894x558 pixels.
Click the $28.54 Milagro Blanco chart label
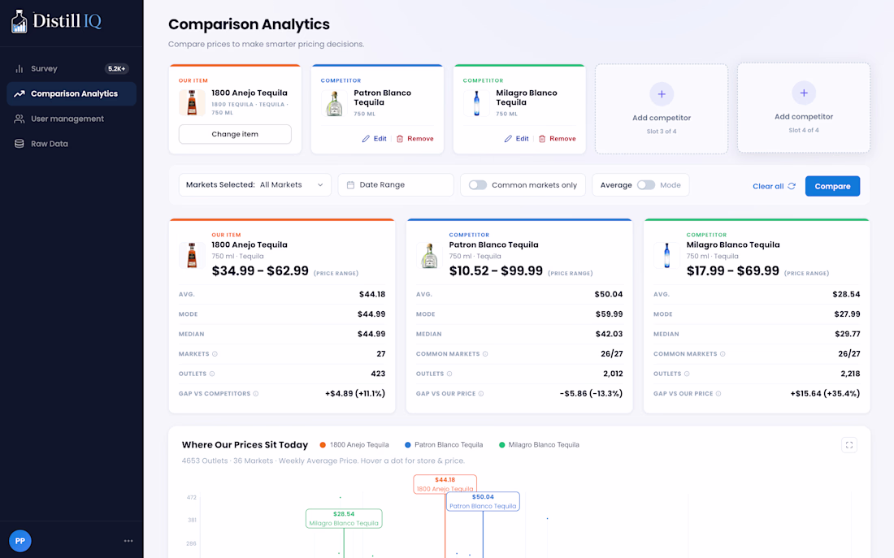tap(344, 518)
